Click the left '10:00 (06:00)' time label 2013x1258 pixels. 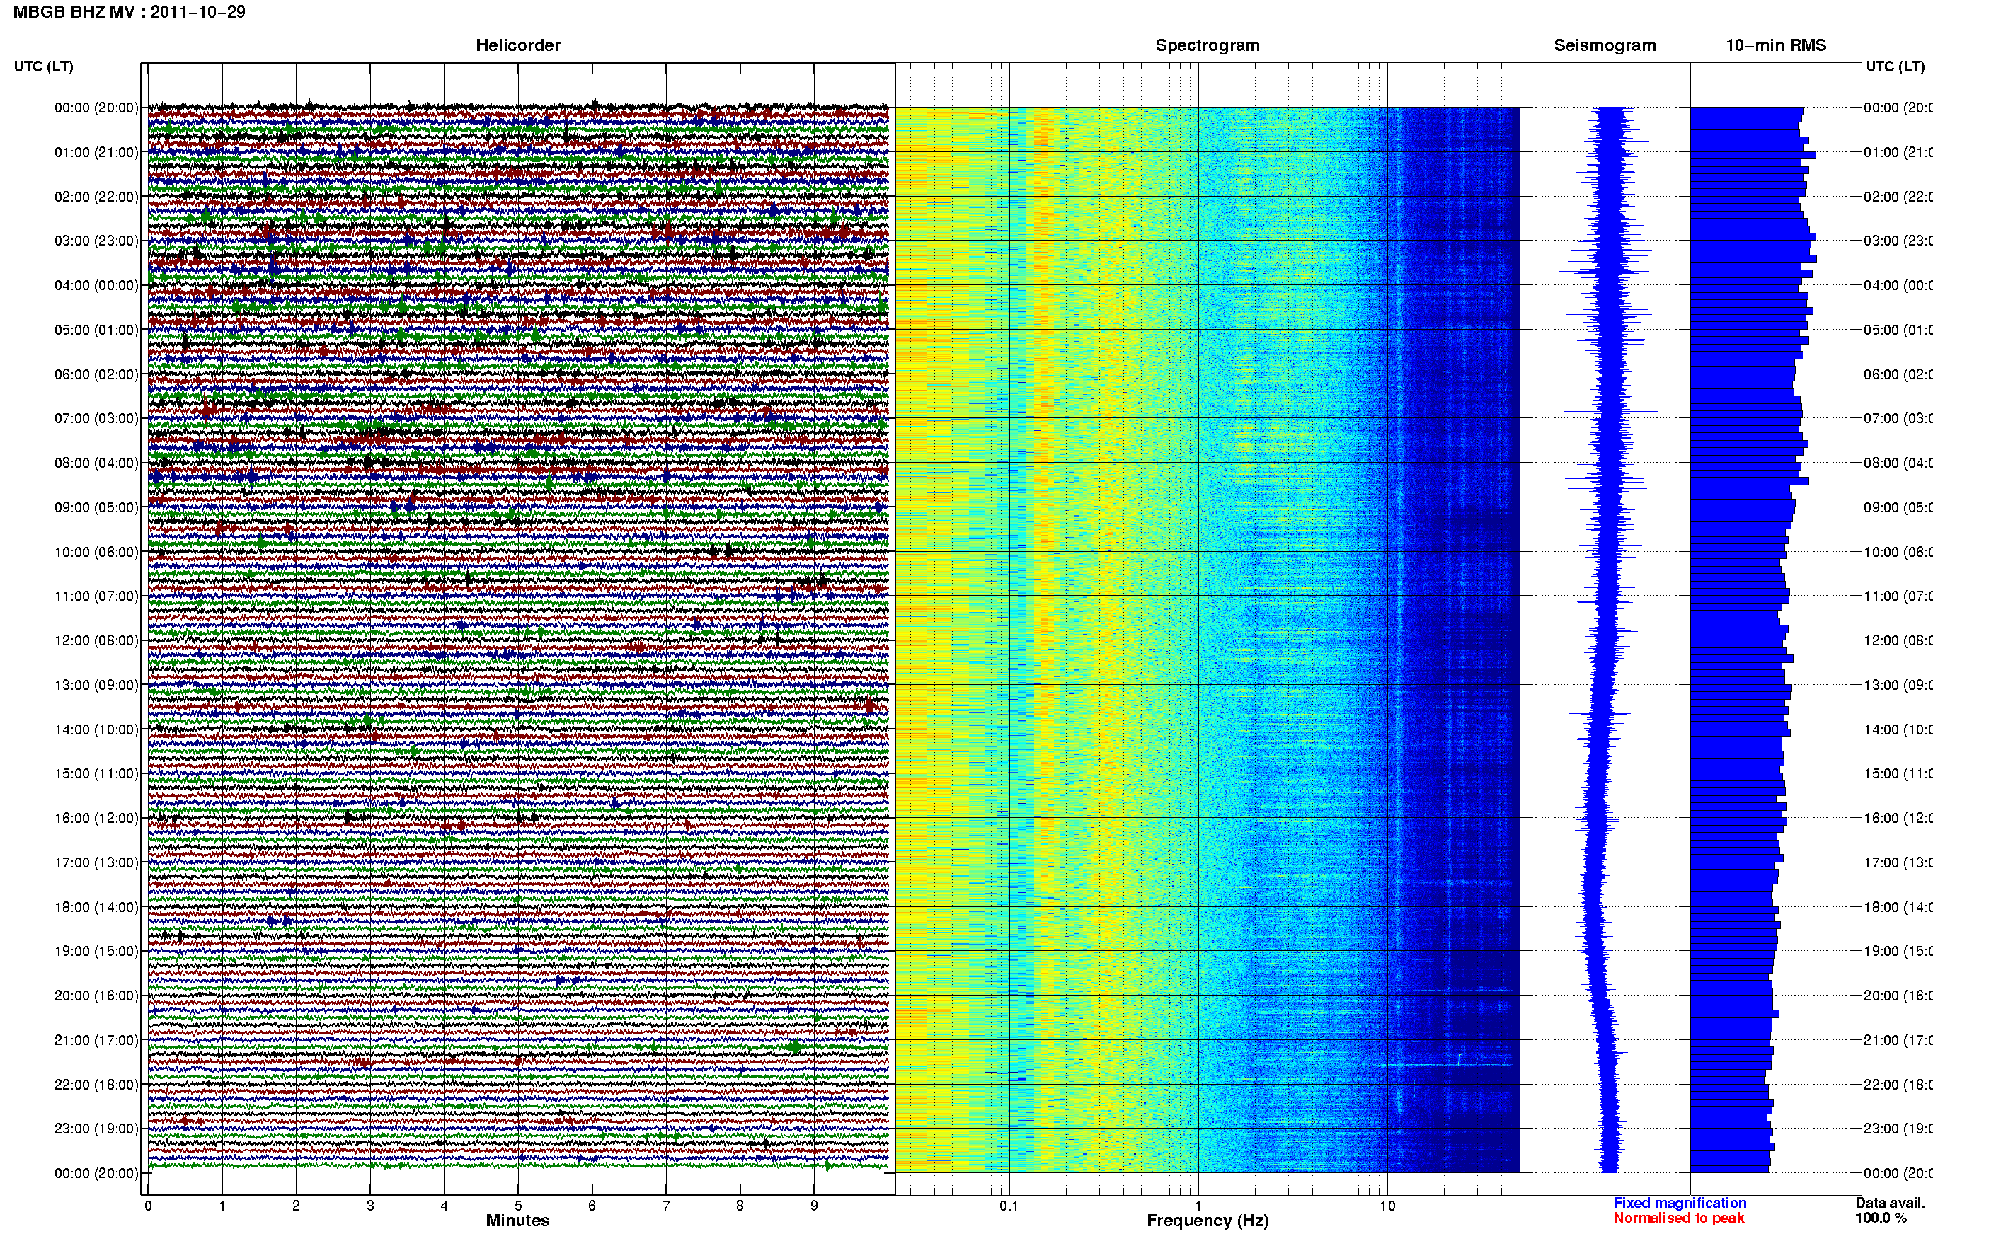click(x=96, y=552)
